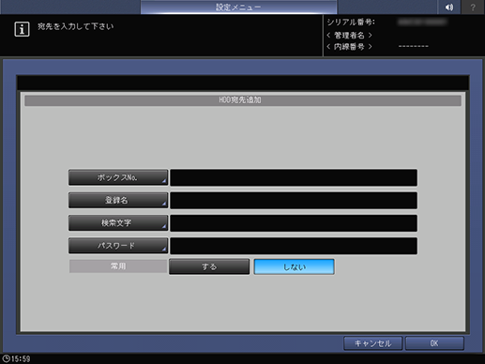Click the clock icon in the status bar

[6, 358]
